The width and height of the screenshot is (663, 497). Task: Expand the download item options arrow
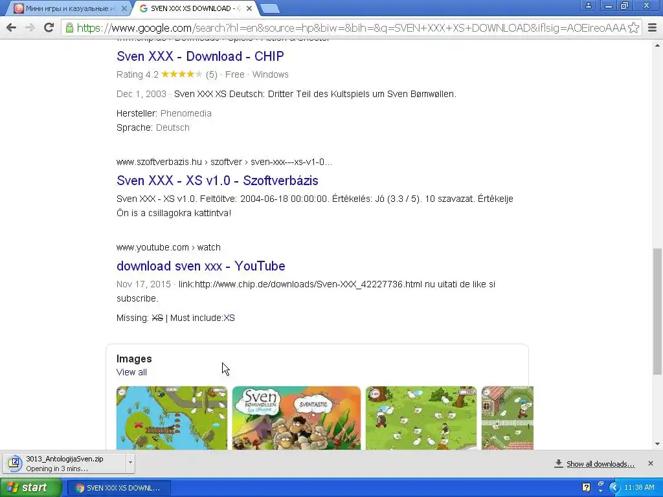tap(130, 463)
